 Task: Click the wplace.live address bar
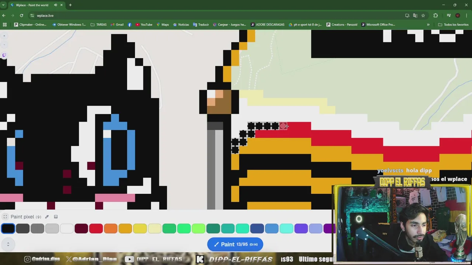point(218,15)
